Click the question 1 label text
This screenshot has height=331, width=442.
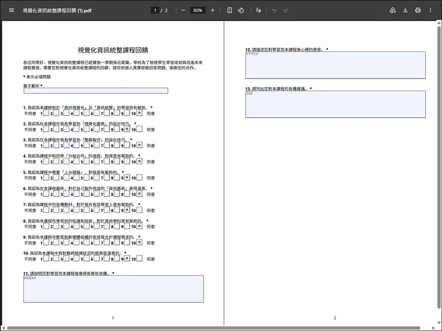click(x=88, y=108)
